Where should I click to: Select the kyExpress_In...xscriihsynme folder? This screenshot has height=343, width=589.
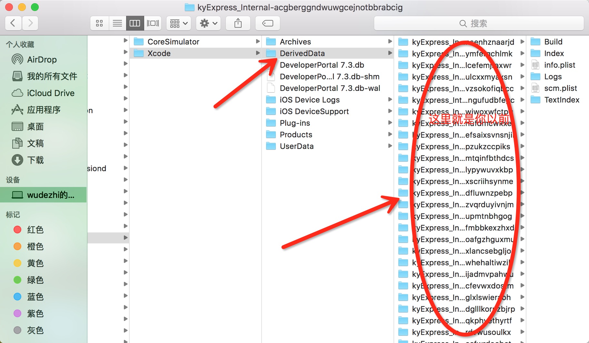pyautogui.click(x=460, y=181)
